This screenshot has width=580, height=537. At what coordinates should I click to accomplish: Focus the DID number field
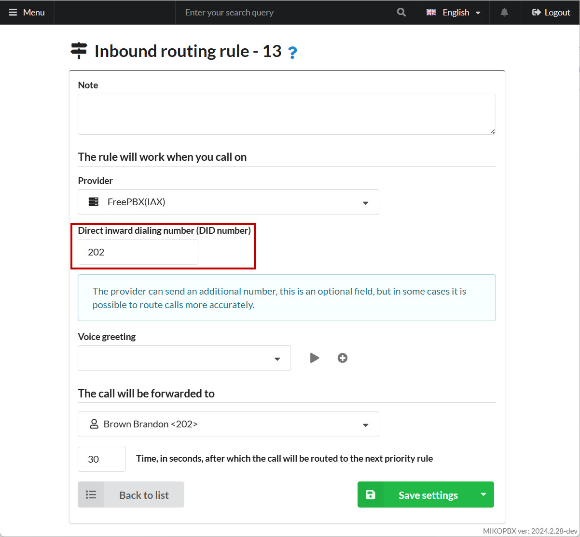[x=138, y=252]
